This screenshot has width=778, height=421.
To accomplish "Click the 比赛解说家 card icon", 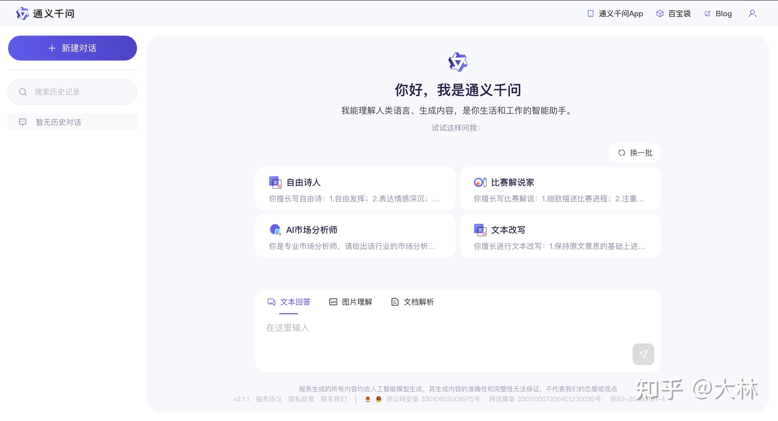I will (480, 182).
